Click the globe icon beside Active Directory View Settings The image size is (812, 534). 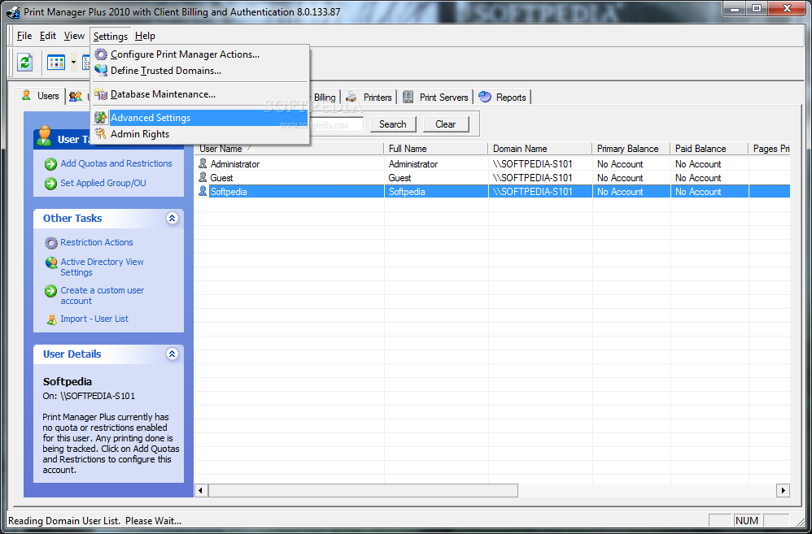pyautogui.click(x=50, y=263)
